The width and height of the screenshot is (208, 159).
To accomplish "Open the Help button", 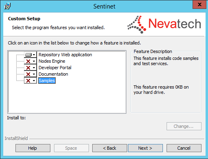I will point(33,148).
